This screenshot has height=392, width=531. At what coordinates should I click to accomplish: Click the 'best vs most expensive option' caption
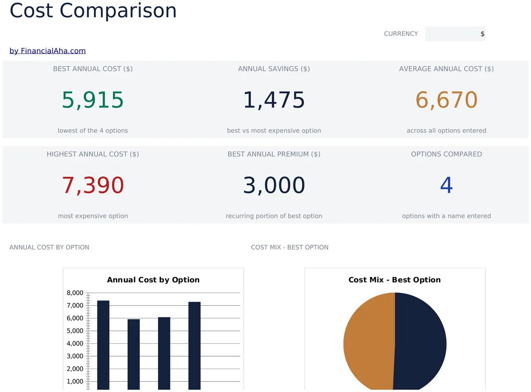point(274,131)
